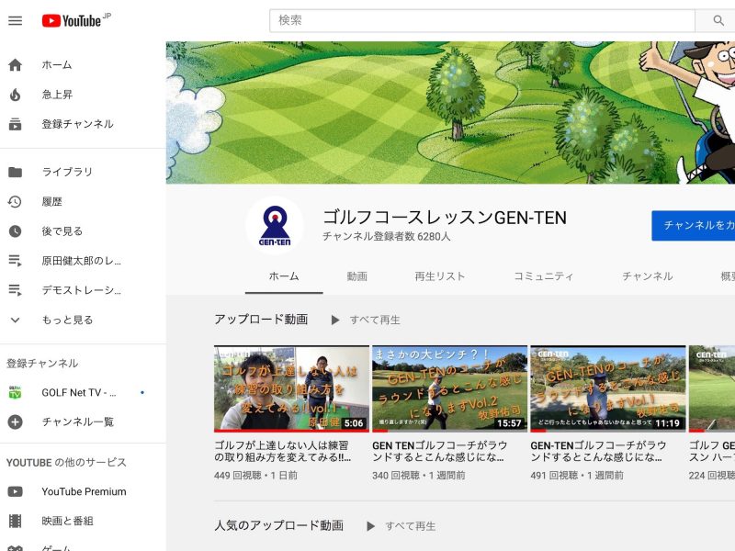The image size is (735, 551).
Task: Open the partially visible 概要 tab
Action: [728, 276]
